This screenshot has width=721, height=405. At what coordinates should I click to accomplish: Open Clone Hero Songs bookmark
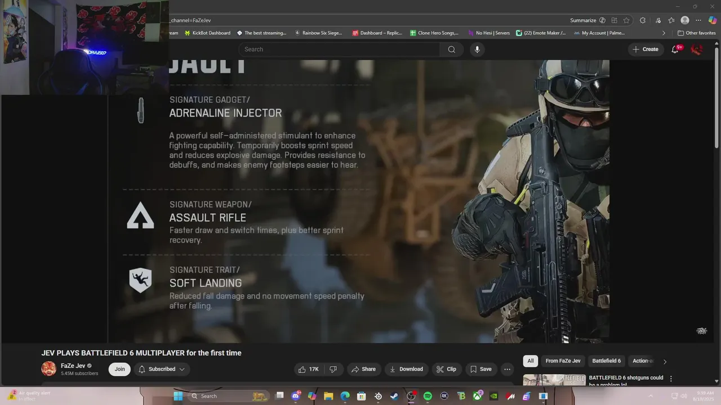434,33
